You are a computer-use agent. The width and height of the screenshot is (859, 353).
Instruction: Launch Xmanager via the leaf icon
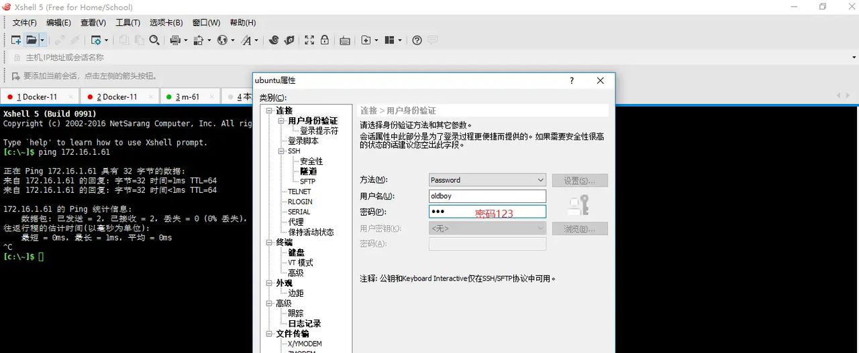(x=289, y=40)
